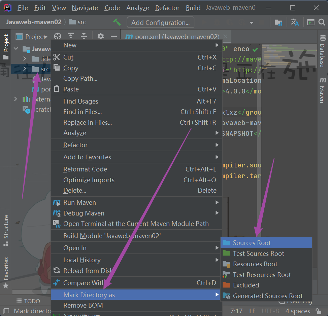328x316 pixels.
Task: Click Expand All icon in Project panel
Action: click(71, 36)
